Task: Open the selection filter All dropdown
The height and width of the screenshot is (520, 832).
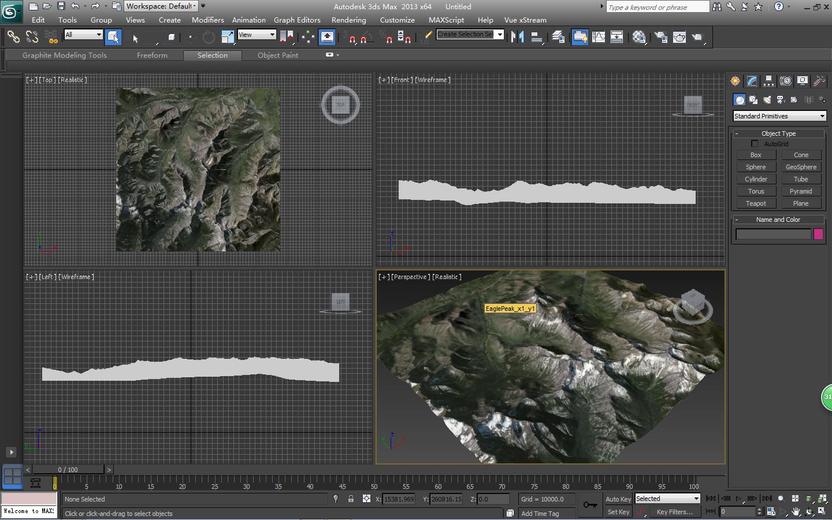Action: 83,35
